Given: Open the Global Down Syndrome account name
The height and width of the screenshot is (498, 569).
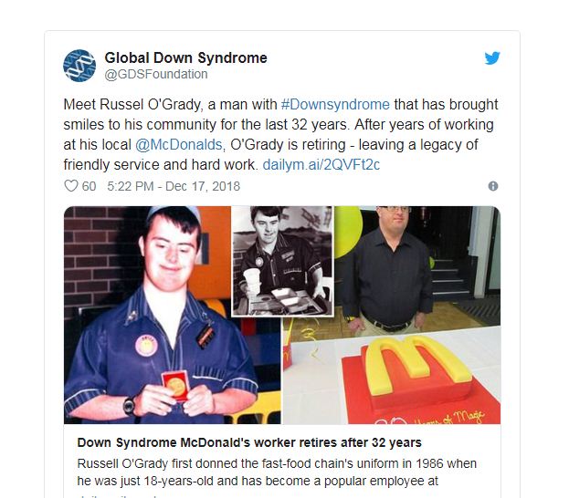Looking at the screenshot, I should click(x=185, y=58).
